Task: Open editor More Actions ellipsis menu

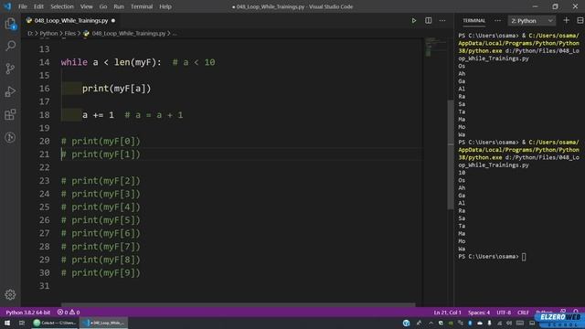Action: pyautogui.click(x=442, y=21)
